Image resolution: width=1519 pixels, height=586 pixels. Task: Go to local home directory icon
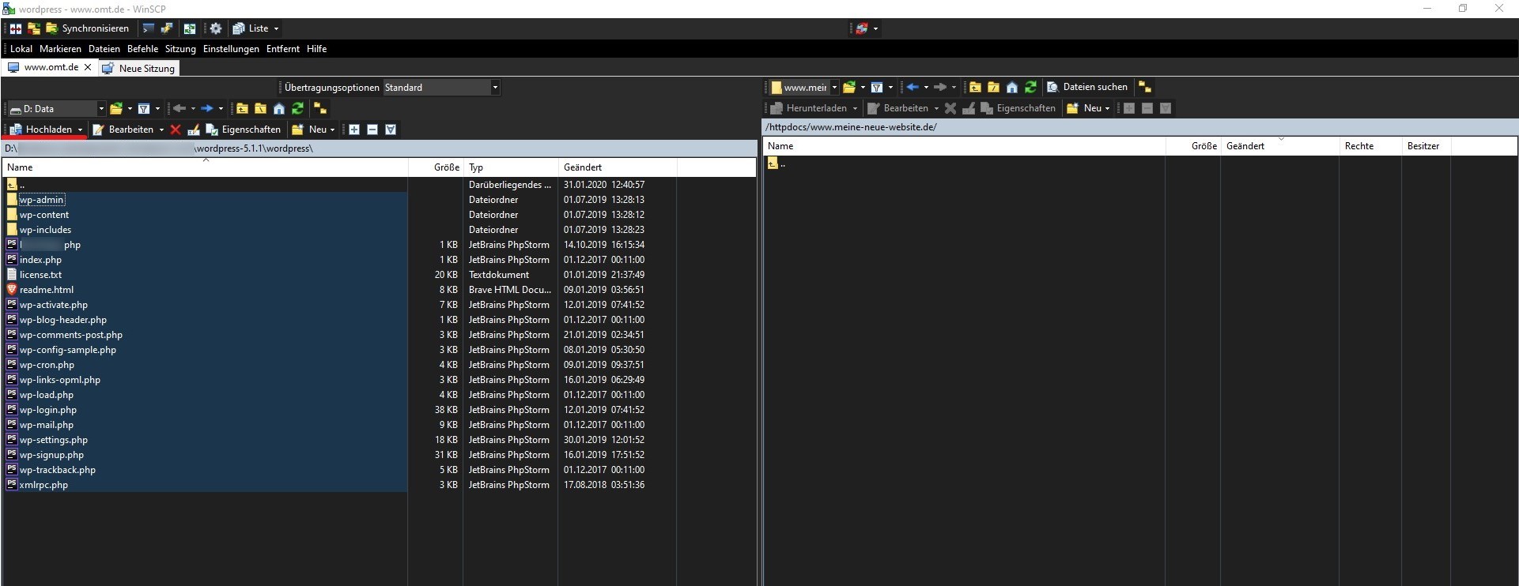[x=279, y=108]
